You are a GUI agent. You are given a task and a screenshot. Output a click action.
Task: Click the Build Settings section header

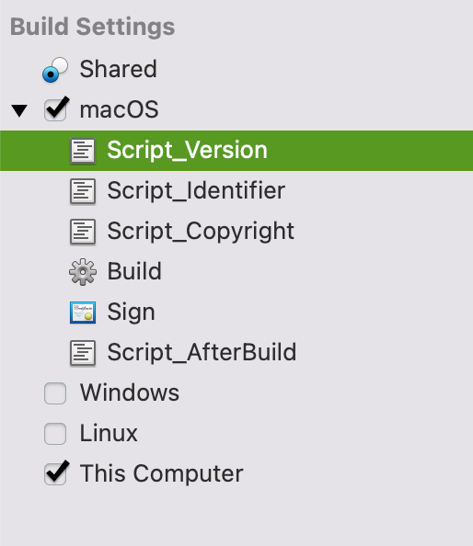(x=92, y=27)
